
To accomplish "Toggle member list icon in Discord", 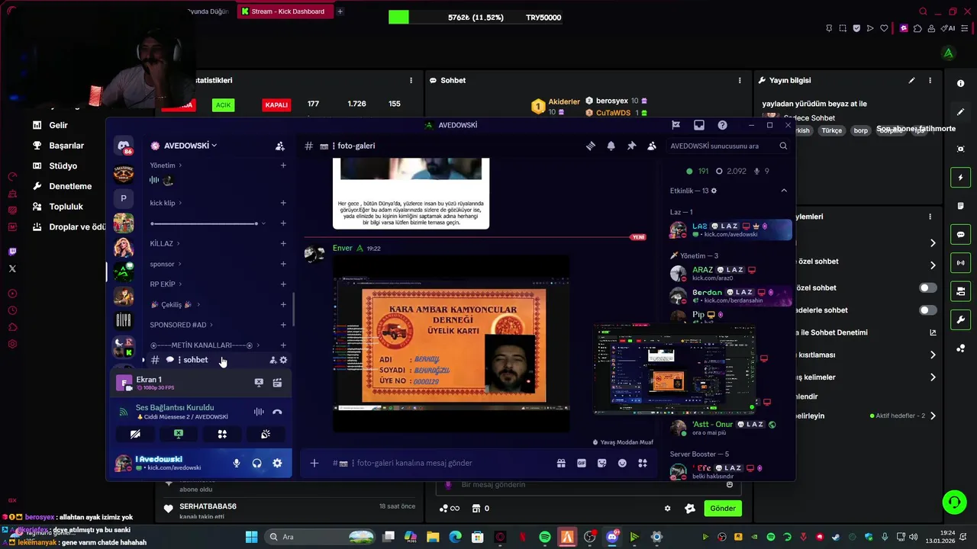I will (651, 146).
